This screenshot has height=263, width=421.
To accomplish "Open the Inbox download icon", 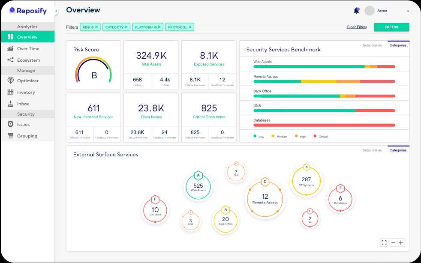I will click(10, 104).
